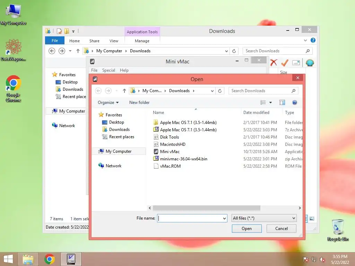Open File Explorer from the taskbar
The height and width of the screenshot is (266, 355).
tap(28, 259)
